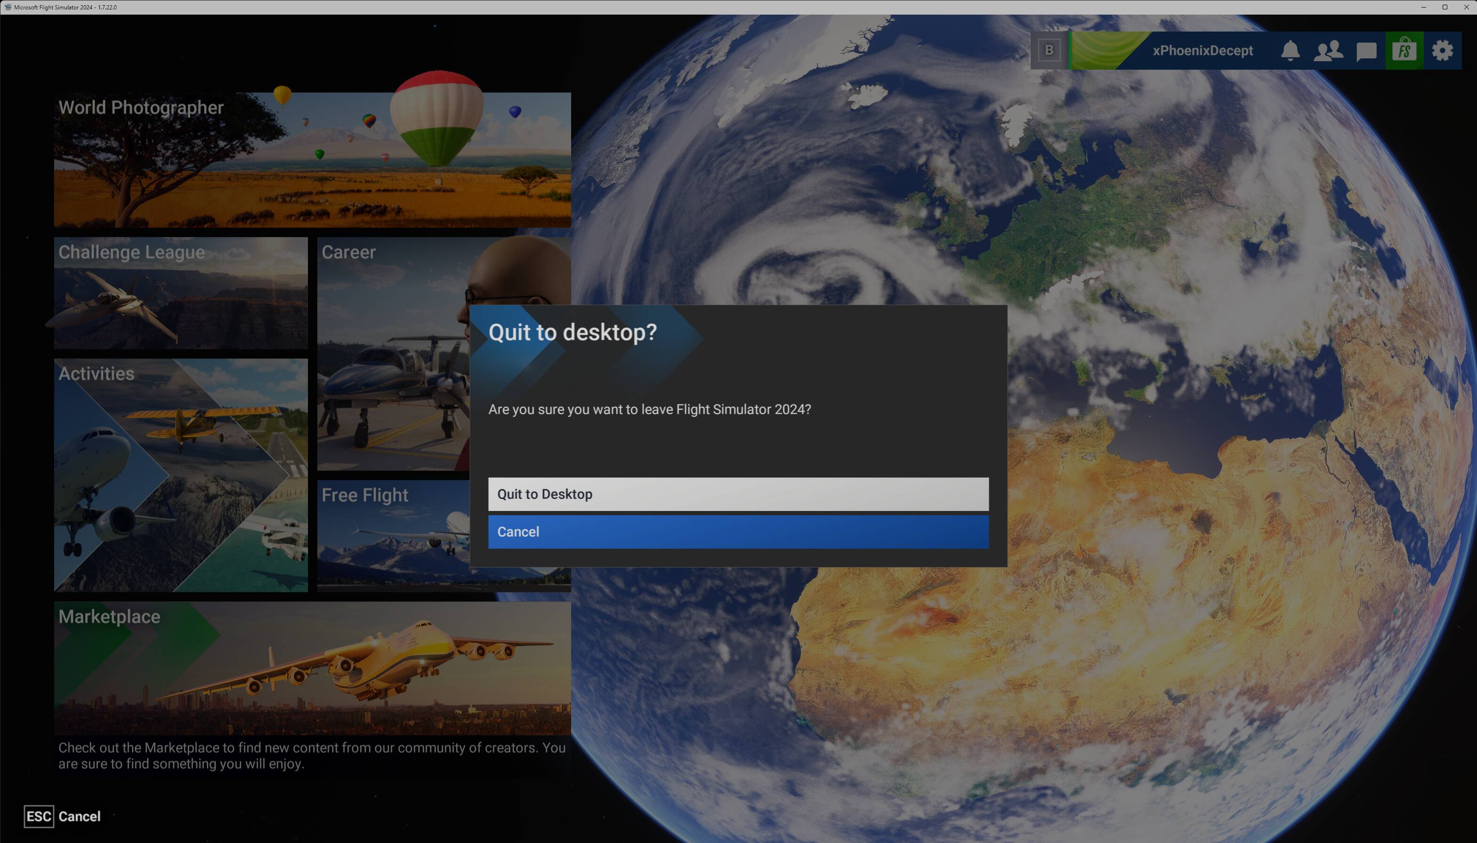Open the friends group icon
1477x843 pixels.
click(x=1328, y=51)
